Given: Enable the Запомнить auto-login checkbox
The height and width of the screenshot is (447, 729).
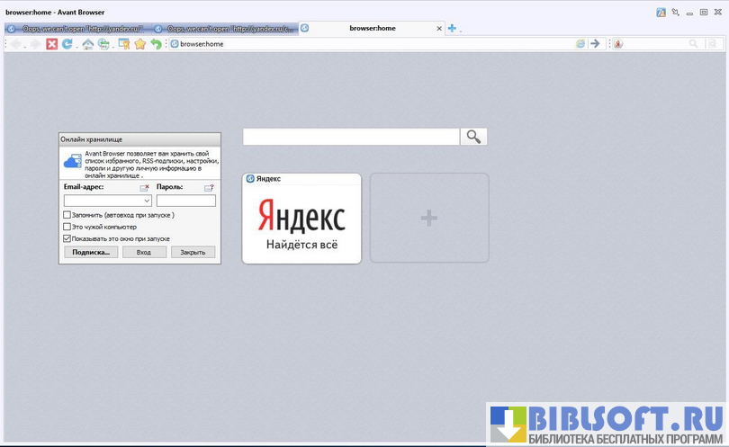Looking at the screenshot, I should point(67,215).
